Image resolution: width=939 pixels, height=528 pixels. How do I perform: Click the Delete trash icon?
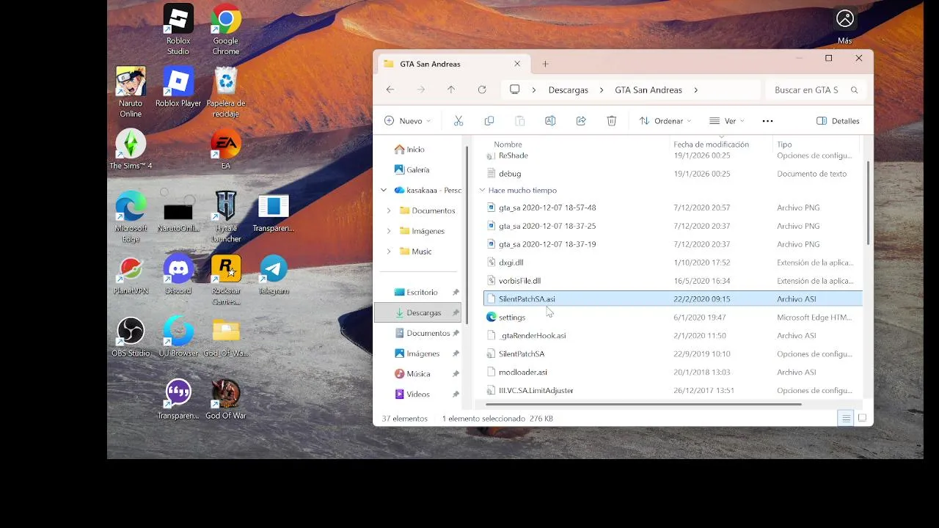tap(612, 121)
